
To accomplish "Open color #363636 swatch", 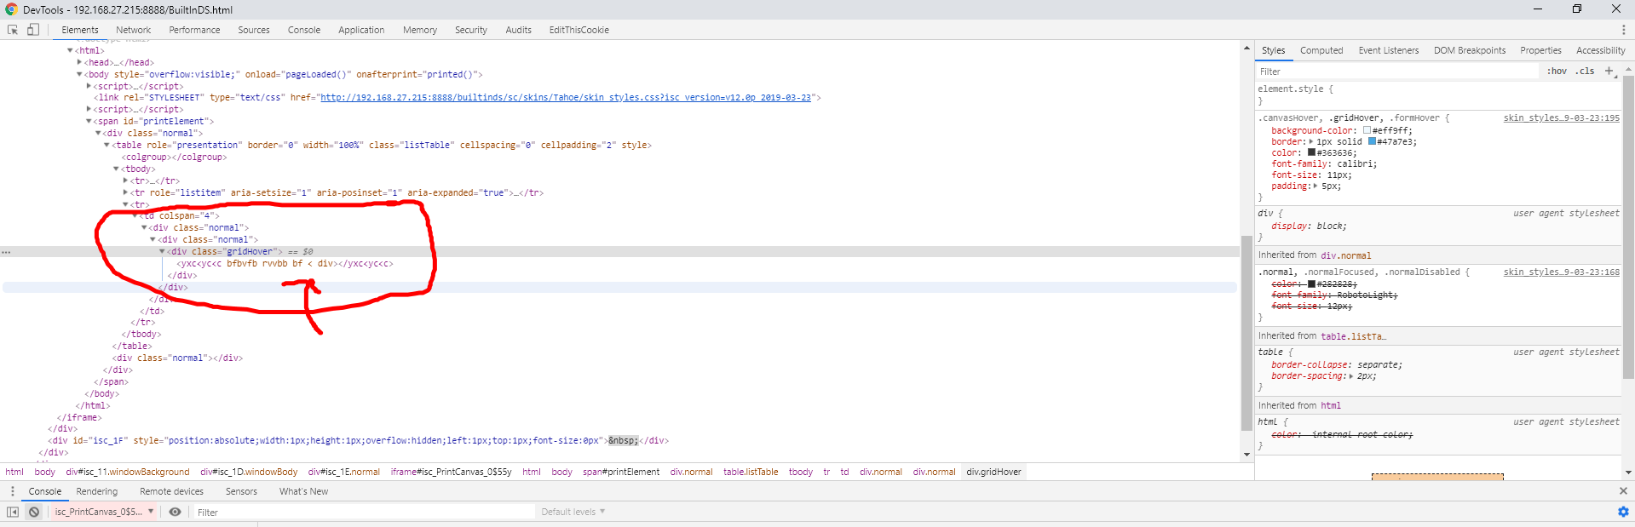I will pos(1312,153).
